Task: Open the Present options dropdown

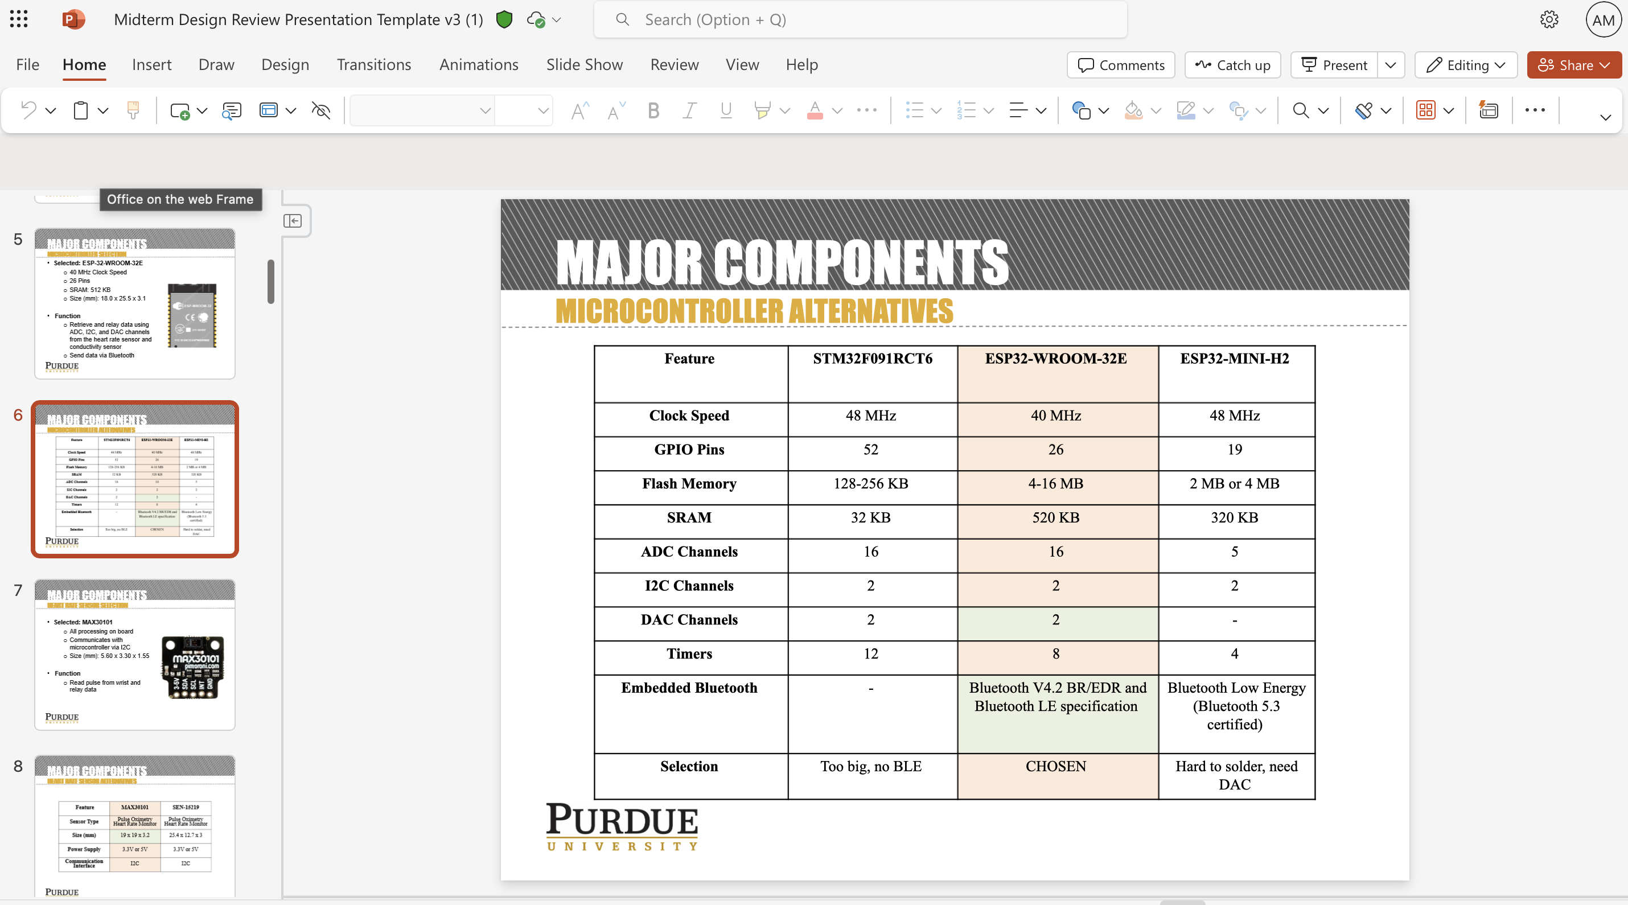Action: (1392, 64)
